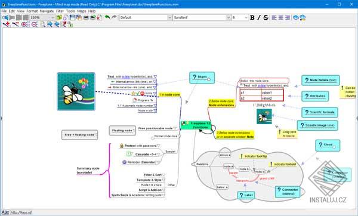
Task: Click the large bee image thumbnail
Action: point(76,91)
